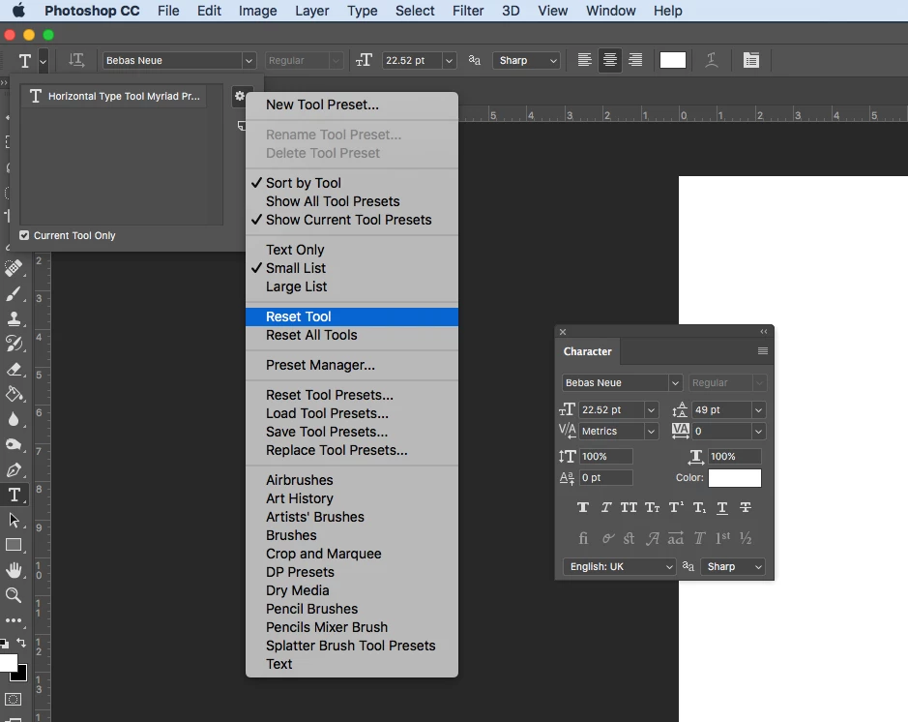Open font size dropdown in options bar
The width and height of the screenshot is (908, 722).
(x=449, y=60)
